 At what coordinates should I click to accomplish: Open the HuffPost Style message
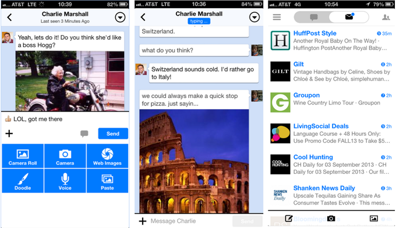(x=331, y=41)
